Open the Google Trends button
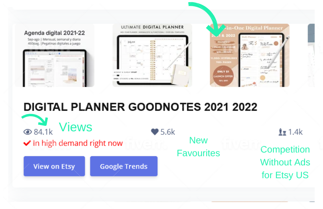 [x=124, y=166]
